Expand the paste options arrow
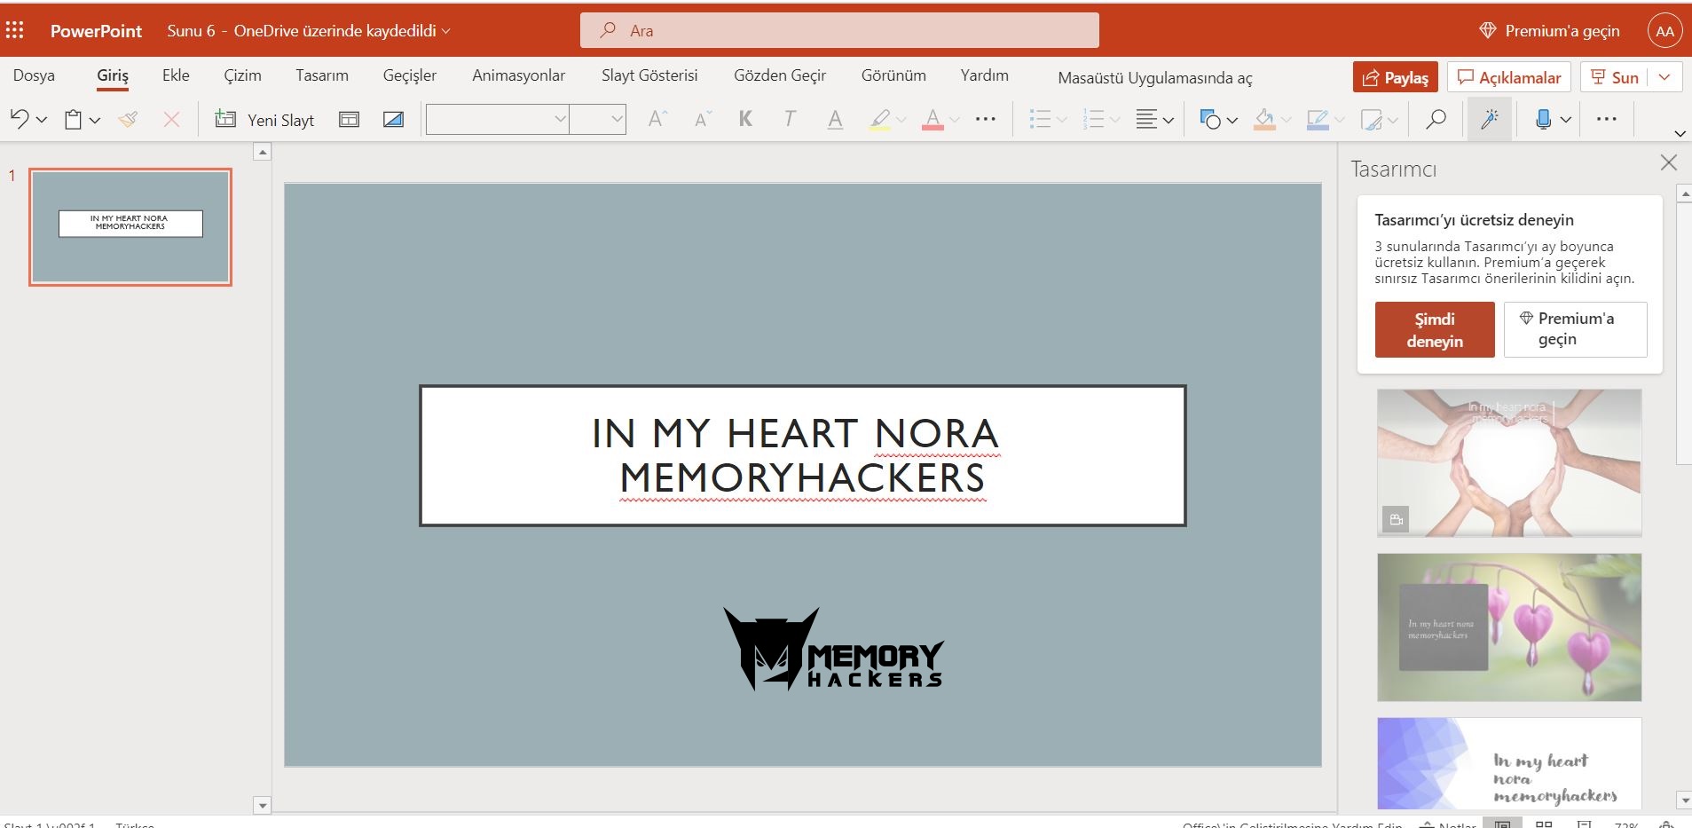Screen dimensions: 1692x828 (x=95, y=120)
